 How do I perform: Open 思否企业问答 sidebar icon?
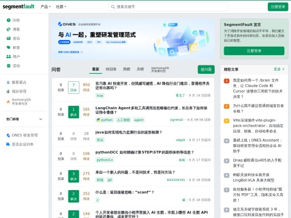click(x=8, y=144)
